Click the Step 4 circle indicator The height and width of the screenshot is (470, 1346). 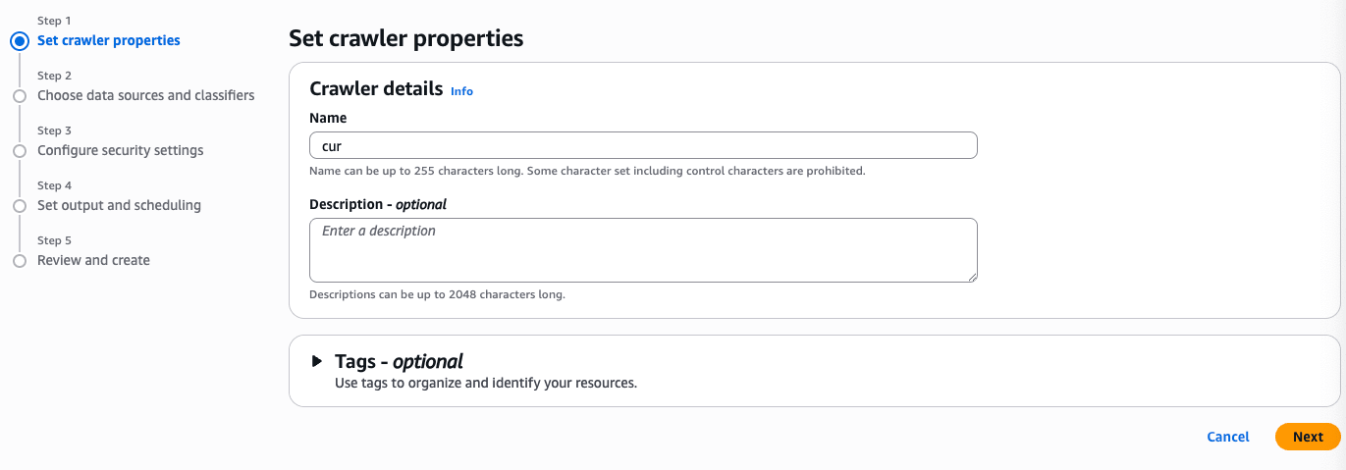pos(19,206)
